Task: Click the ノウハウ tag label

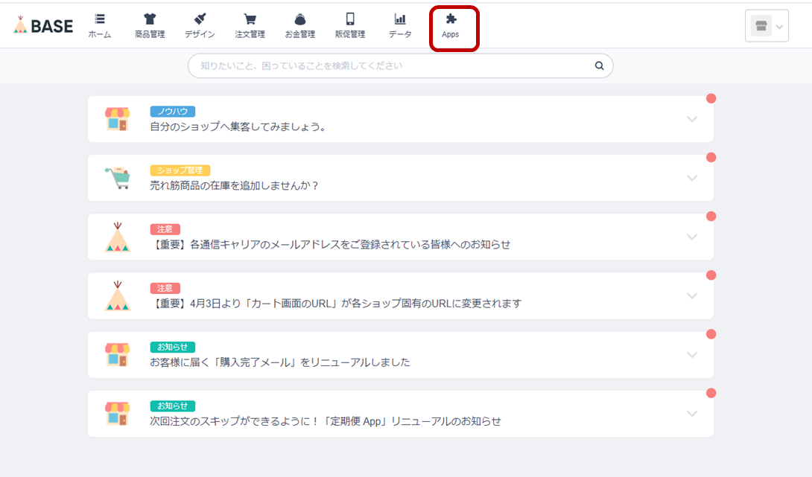Action: coord(172,111)
